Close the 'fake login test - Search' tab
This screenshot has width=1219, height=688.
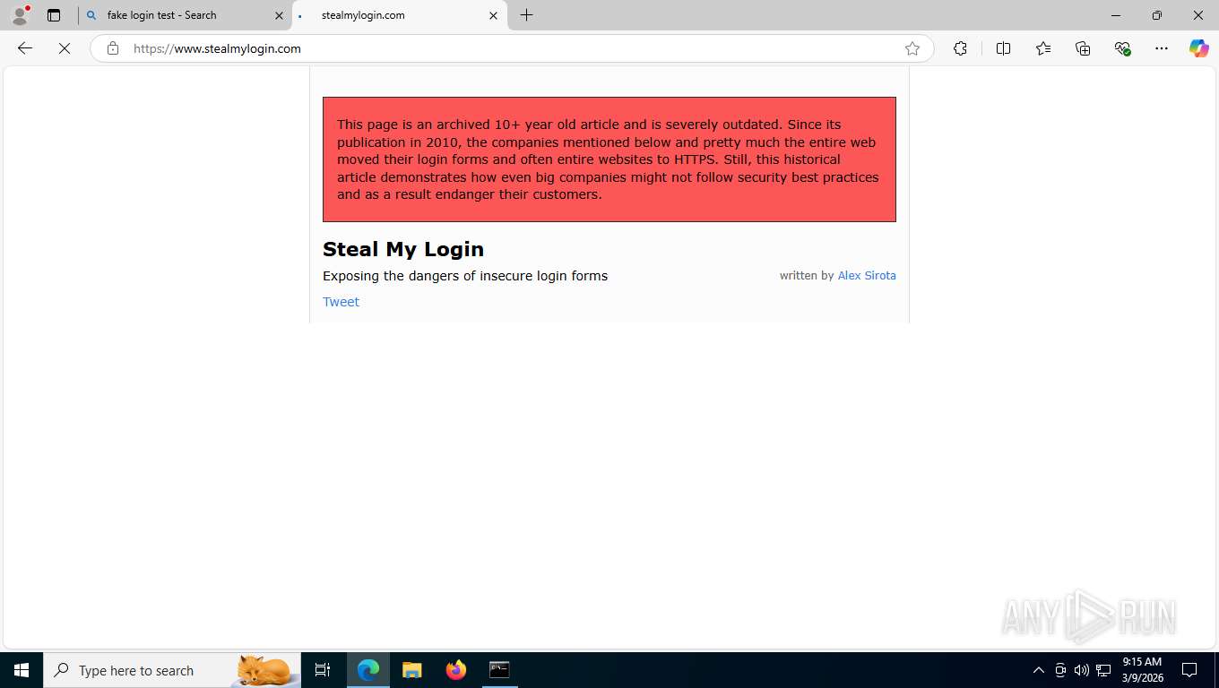(x=279, y=15)
